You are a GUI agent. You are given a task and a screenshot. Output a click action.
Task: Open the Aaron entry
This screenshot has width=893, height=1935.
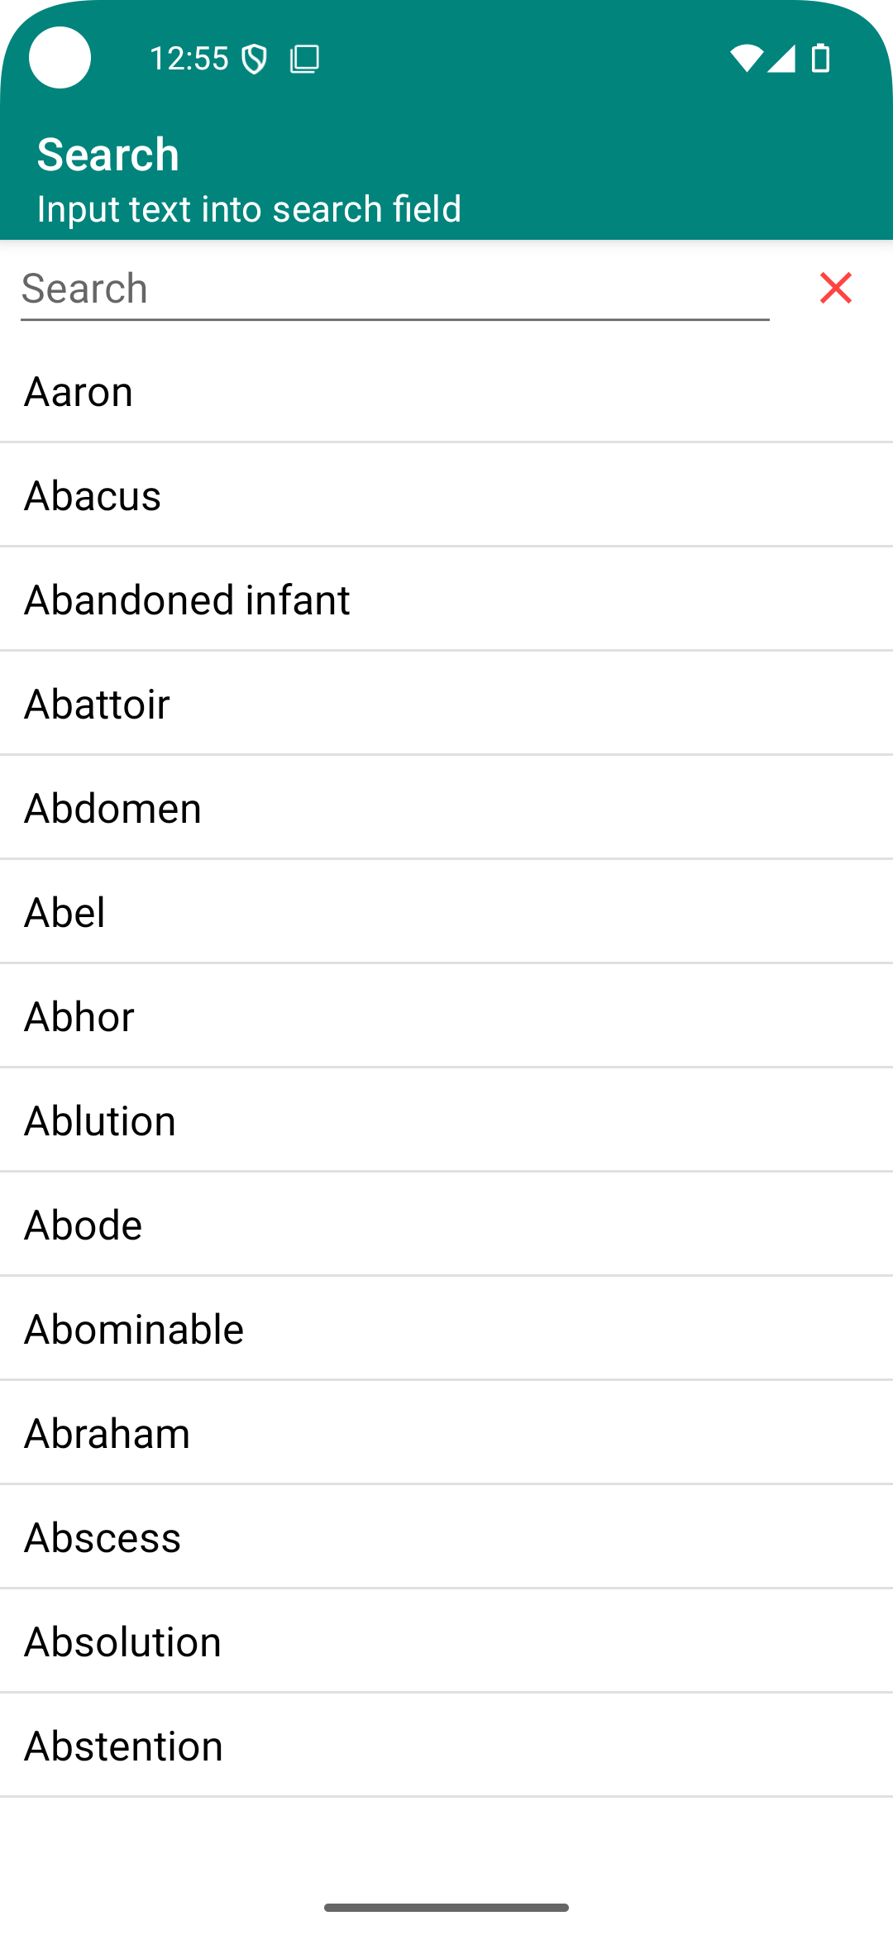point(446,391)
